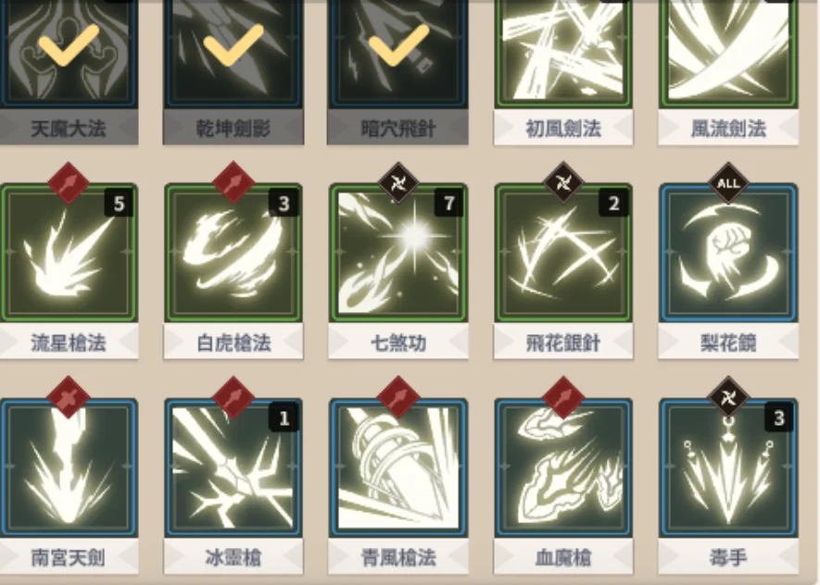Choose the 七煞功 starburst skill icon

398,253
